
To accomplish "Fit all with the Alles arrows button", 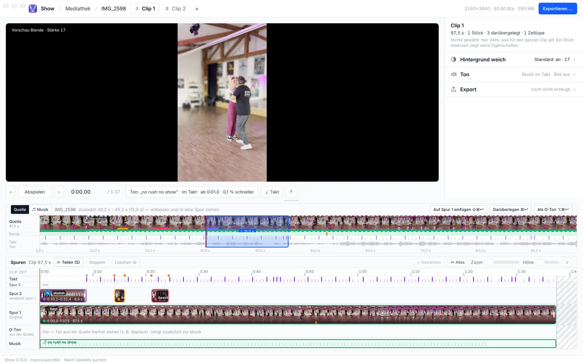I will click(x=458, y=262).
